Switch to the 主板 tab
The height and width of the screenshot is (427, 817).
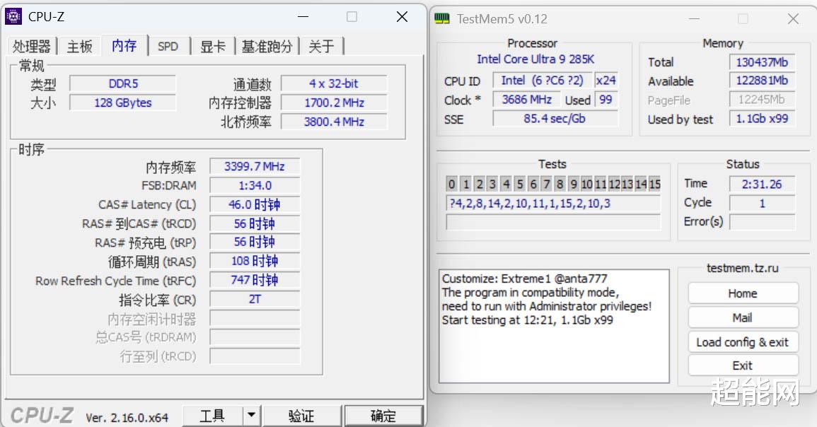pyautogui.click(x=80, y=47)
